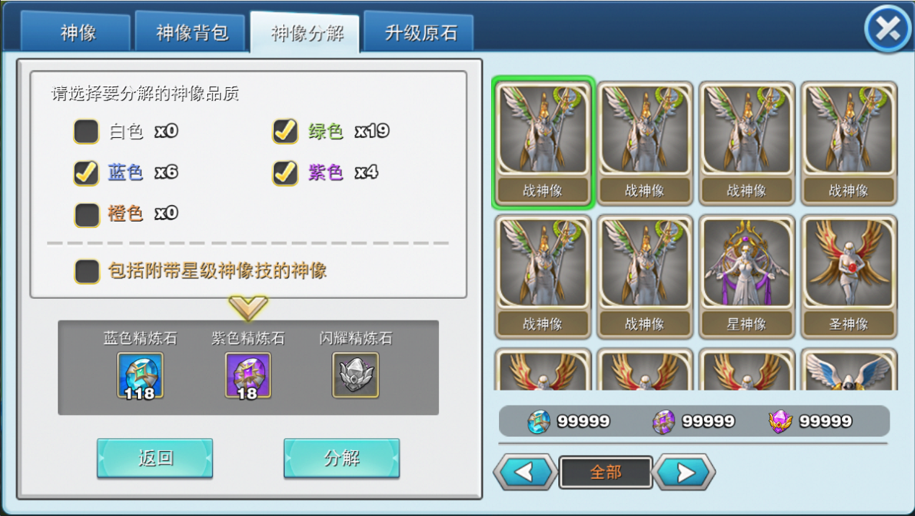Toggle 包括附带星级神像技的神像 checkbox
This screenshot has width=915, height=516.
pyautogui.click(x=87, y=271)
